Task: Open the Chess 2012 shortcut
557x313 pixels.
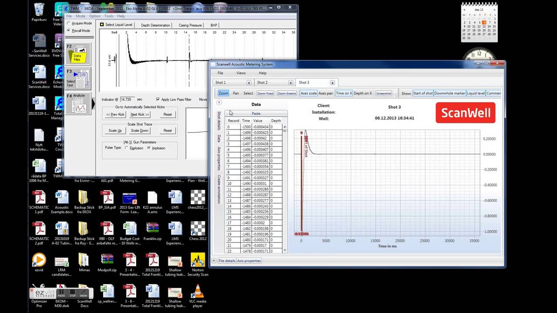Action: [x=198, y=231]
